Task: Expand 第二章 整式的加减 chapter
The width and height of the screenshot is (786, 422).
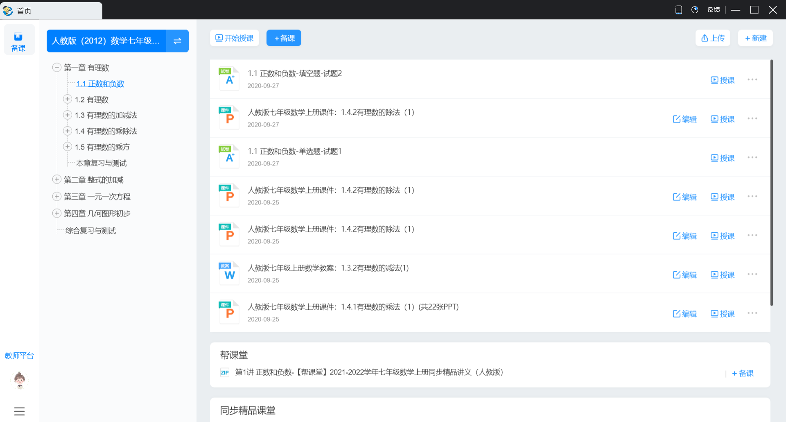Action: pyautogui.click(x=57, y=179)
